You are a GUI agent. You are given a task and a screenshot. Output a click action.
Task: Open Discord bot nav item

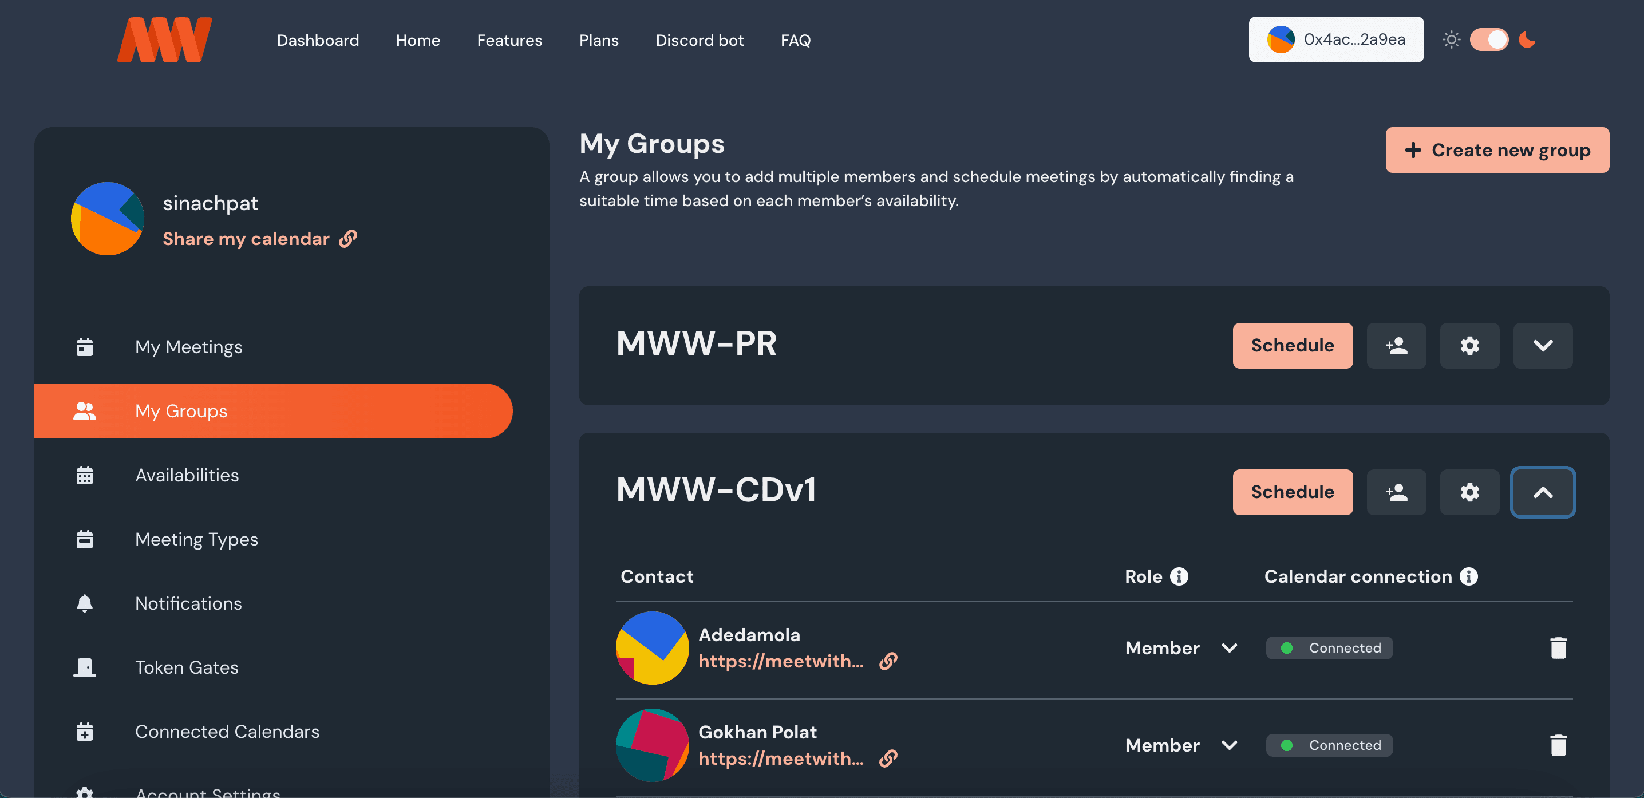(700, 40)
